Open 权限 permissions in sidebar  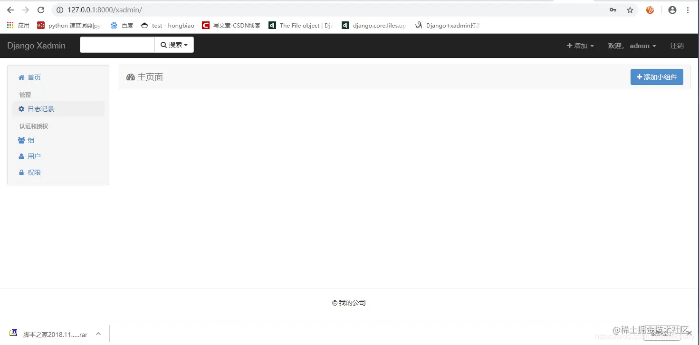pyautogui.click(x=58, y=172)
